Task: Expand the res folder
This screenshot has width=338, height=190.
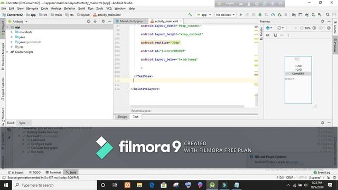Action: [12, 47]
